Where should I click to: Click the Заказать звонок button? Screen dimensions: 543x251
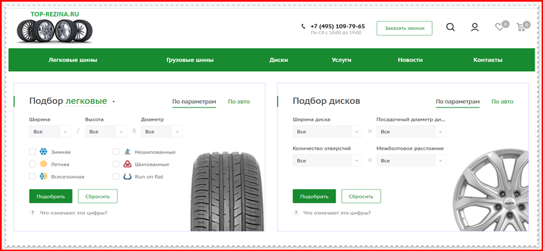(404, 28)
